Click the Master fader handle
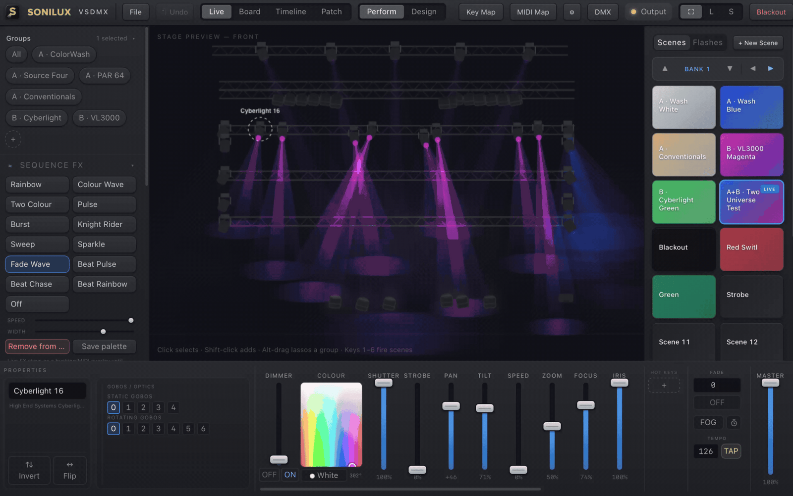Screen dimensions: 793x496 tap(770, 383)
